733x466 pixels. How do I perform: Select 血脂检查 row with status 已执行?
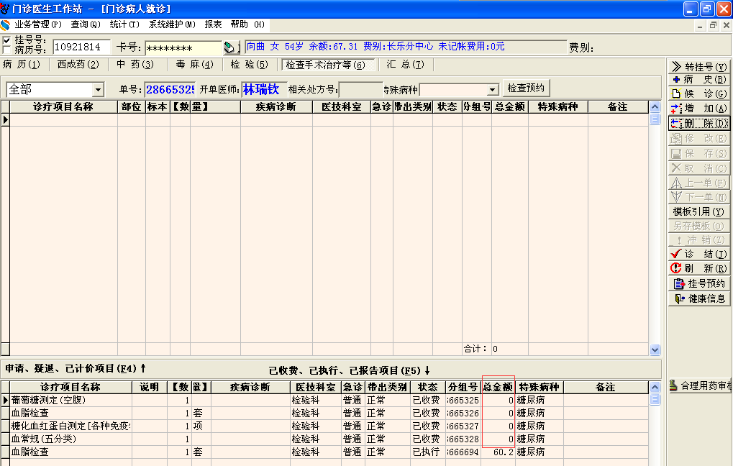click(324, 452)
